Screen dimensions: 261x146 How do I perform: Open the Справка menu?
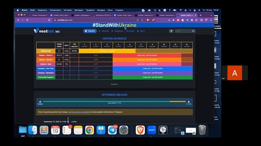tap(119, 10)
